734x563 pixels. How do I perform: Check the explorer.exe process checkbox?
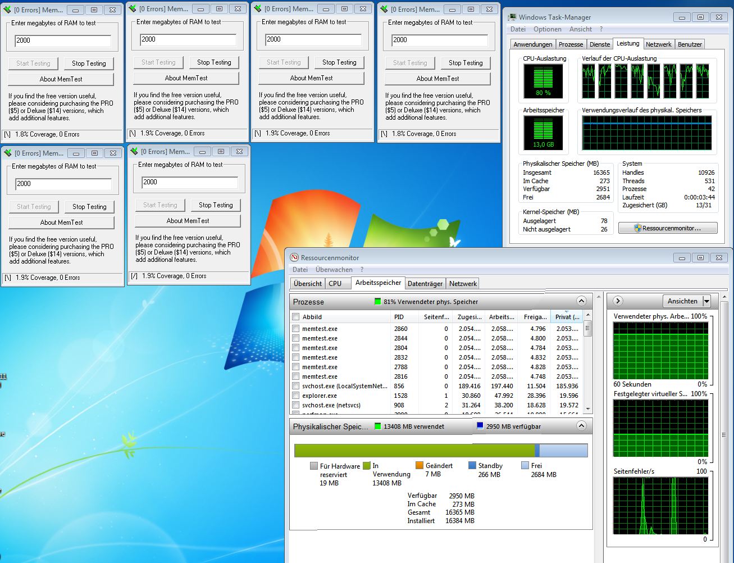(296, 396)
